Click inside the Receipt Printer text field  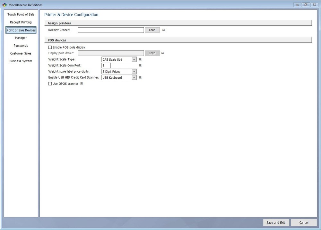(x=111, y=30)
